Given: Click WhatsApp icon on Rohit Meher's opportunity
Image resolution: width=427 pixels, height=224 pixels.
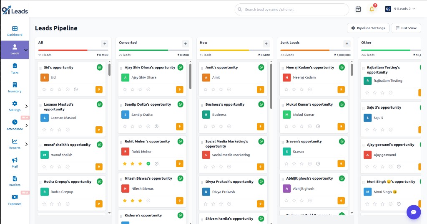Looking at the screenshot, I should coord(180,141).
